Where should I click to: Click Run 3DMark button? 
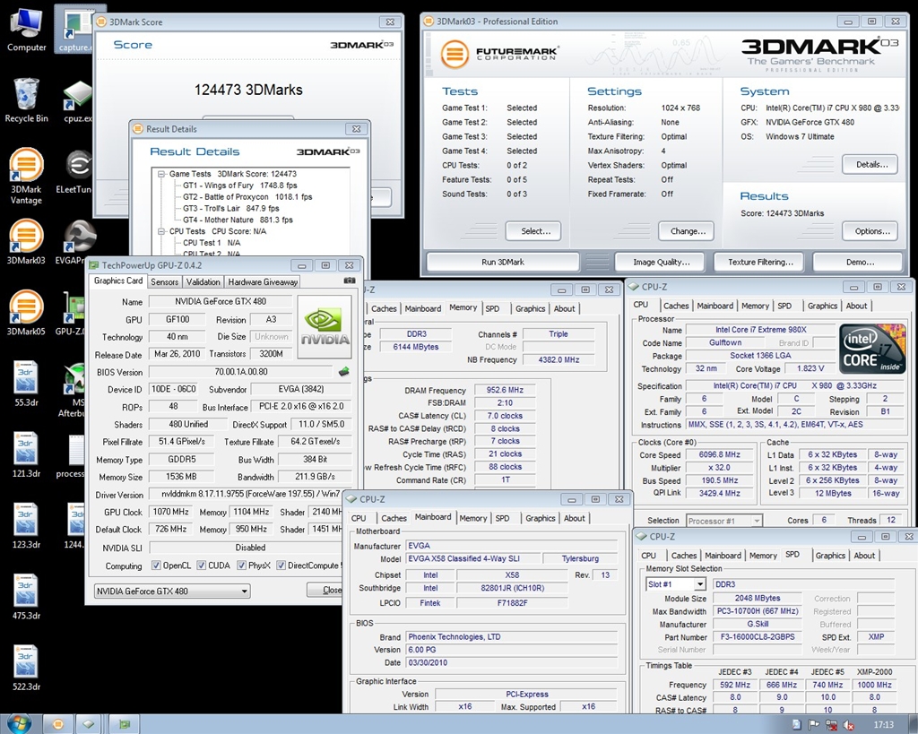[x=503, y=263]
